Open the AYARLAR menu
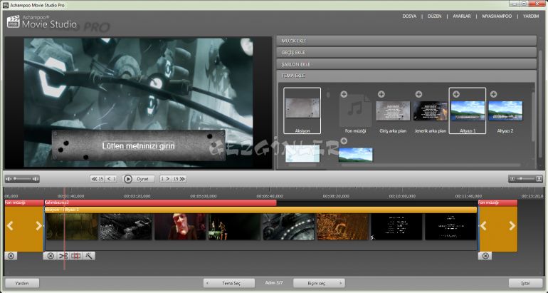Viewport: 548px width, 293px height. 462,16
